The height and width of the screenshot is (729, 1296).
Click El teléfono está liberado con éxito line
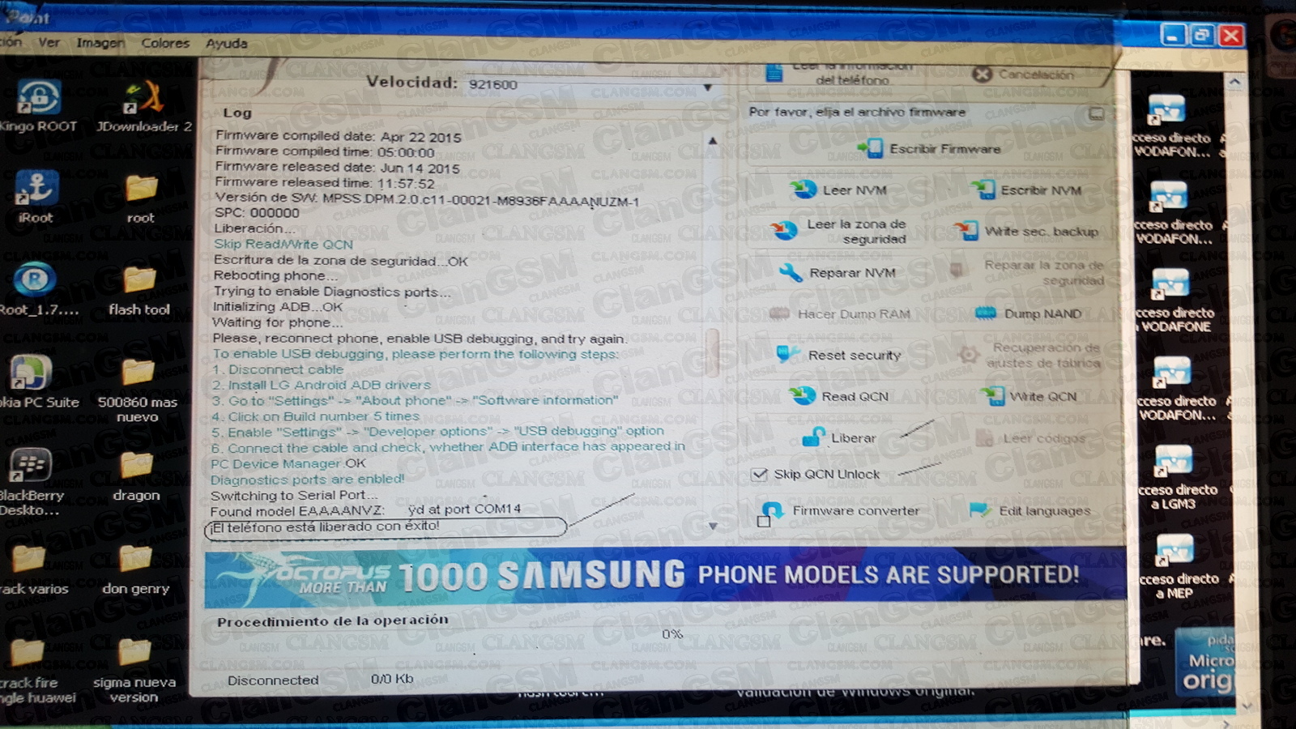point(326,526)
